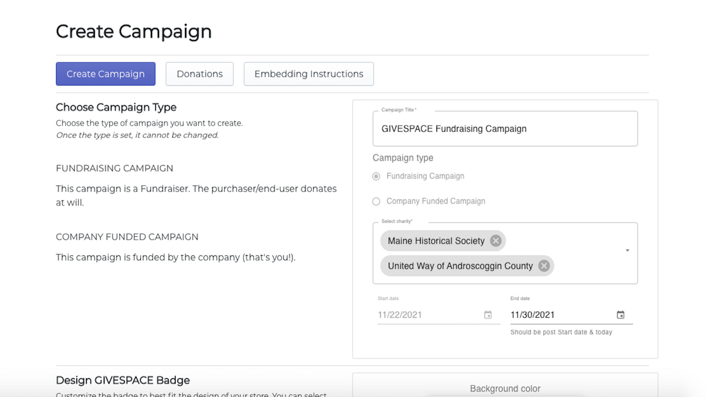Click the Background color label
Image resolution: width=706 pixels, height=397 pixels.
[505, 389]
